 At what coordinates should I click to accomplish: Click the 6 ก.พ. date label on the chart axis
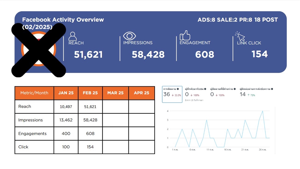point(192,150)
